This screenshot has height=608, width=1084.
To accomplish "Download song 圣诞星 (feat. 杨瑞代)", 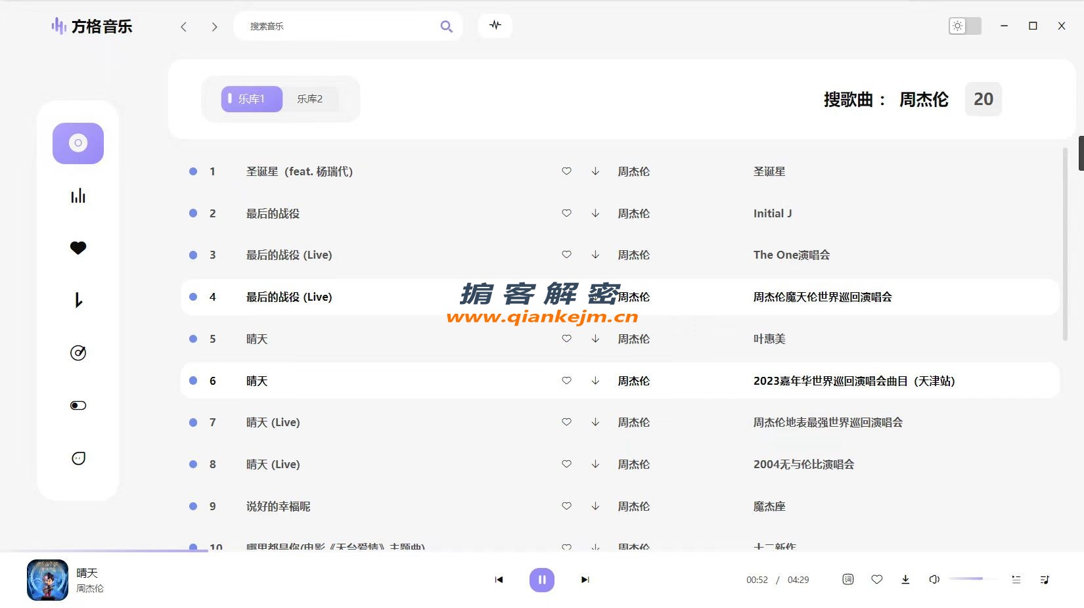I will (x=595, y=171).
